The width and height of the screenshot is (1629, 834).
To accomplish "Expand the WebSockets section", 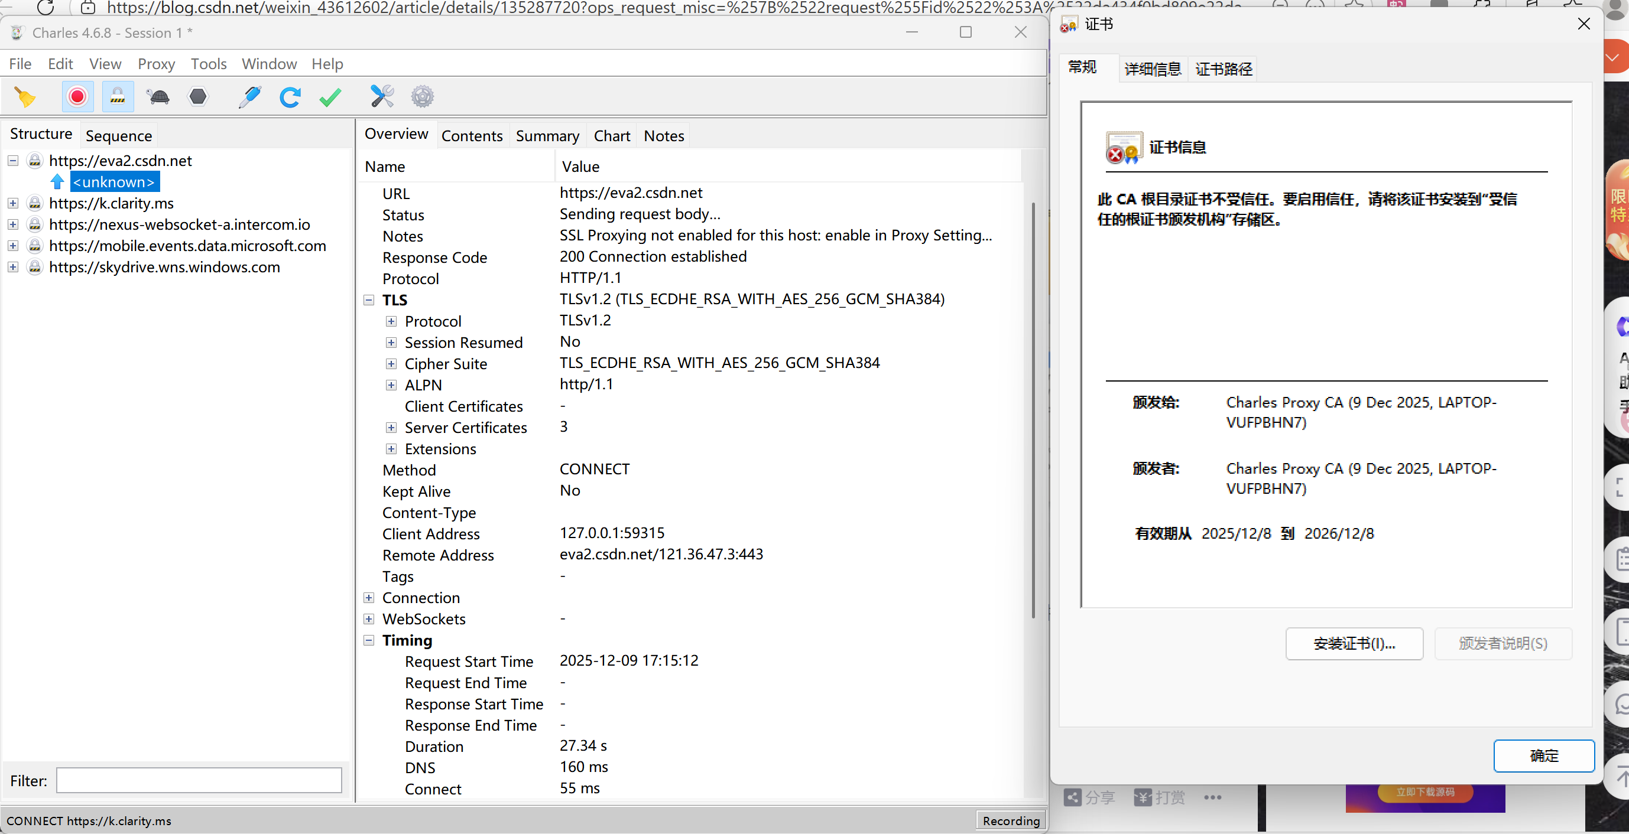I will (369, 619).
